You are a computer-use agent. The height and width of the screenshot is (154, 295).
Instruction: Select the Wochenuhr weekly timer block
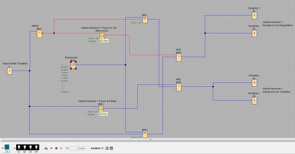[73, 65]
